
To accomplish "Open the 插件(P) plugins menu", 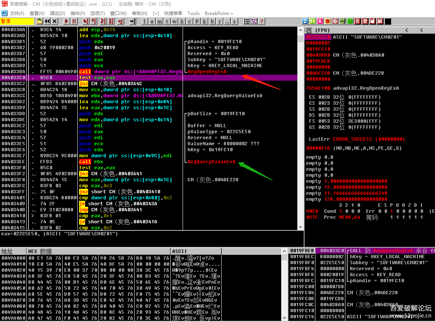I will (78, 13).
